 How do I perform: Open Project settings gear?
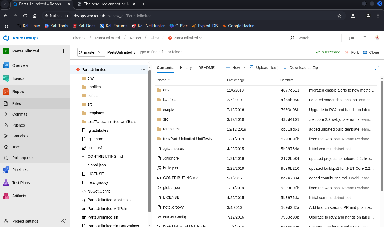(6, 221)
